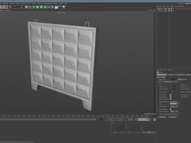The image size is (191, 143).
Task: Click the coordinate system icon in toolbar
Action: [x=10, y=7]
